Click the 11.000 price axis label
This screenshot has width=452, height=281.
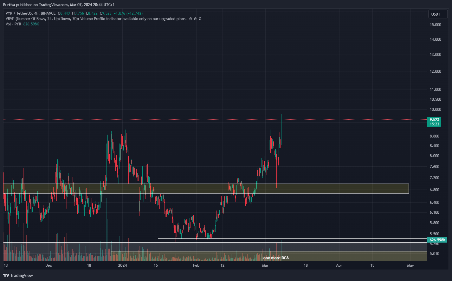436,90
